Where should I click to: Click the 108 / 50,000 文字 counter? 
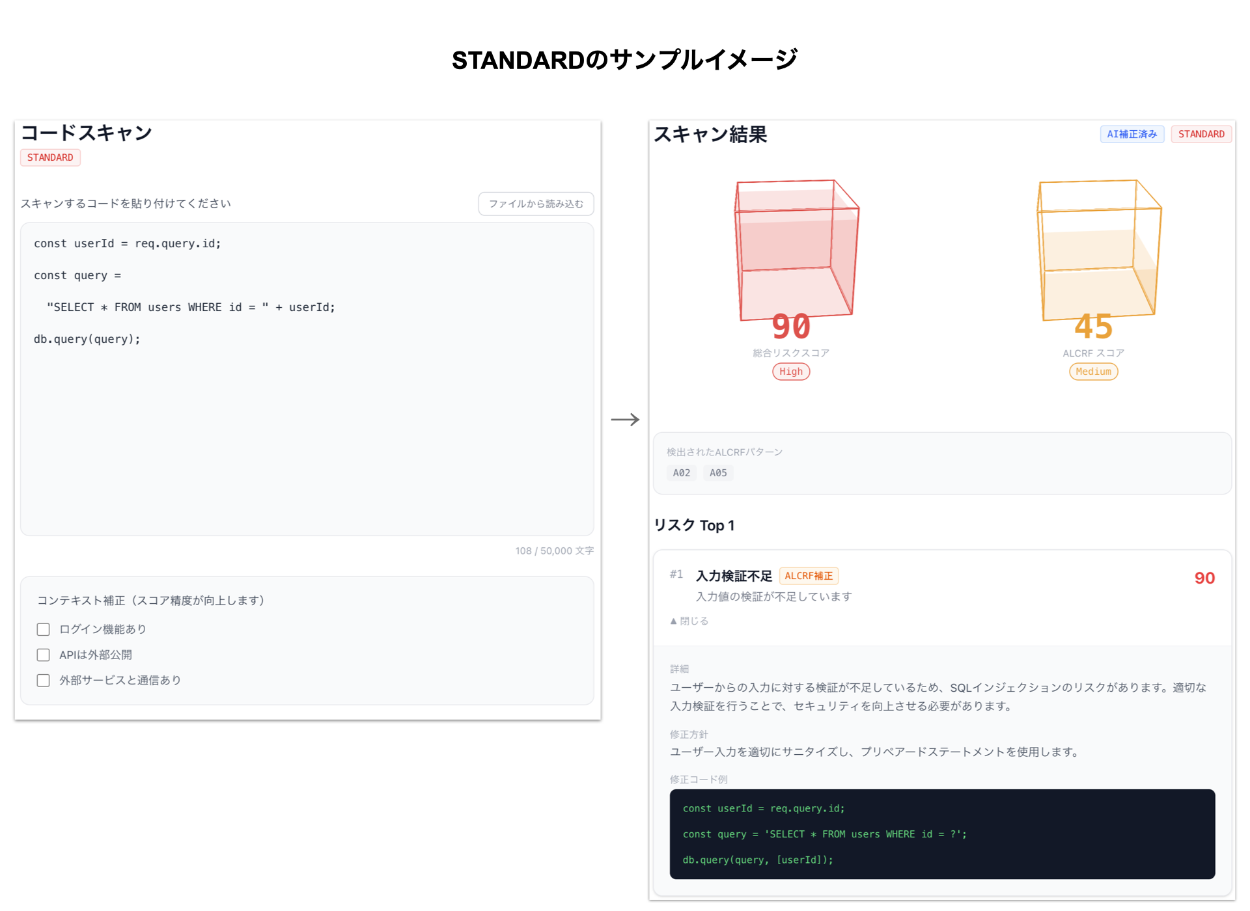tap(555, 551)
